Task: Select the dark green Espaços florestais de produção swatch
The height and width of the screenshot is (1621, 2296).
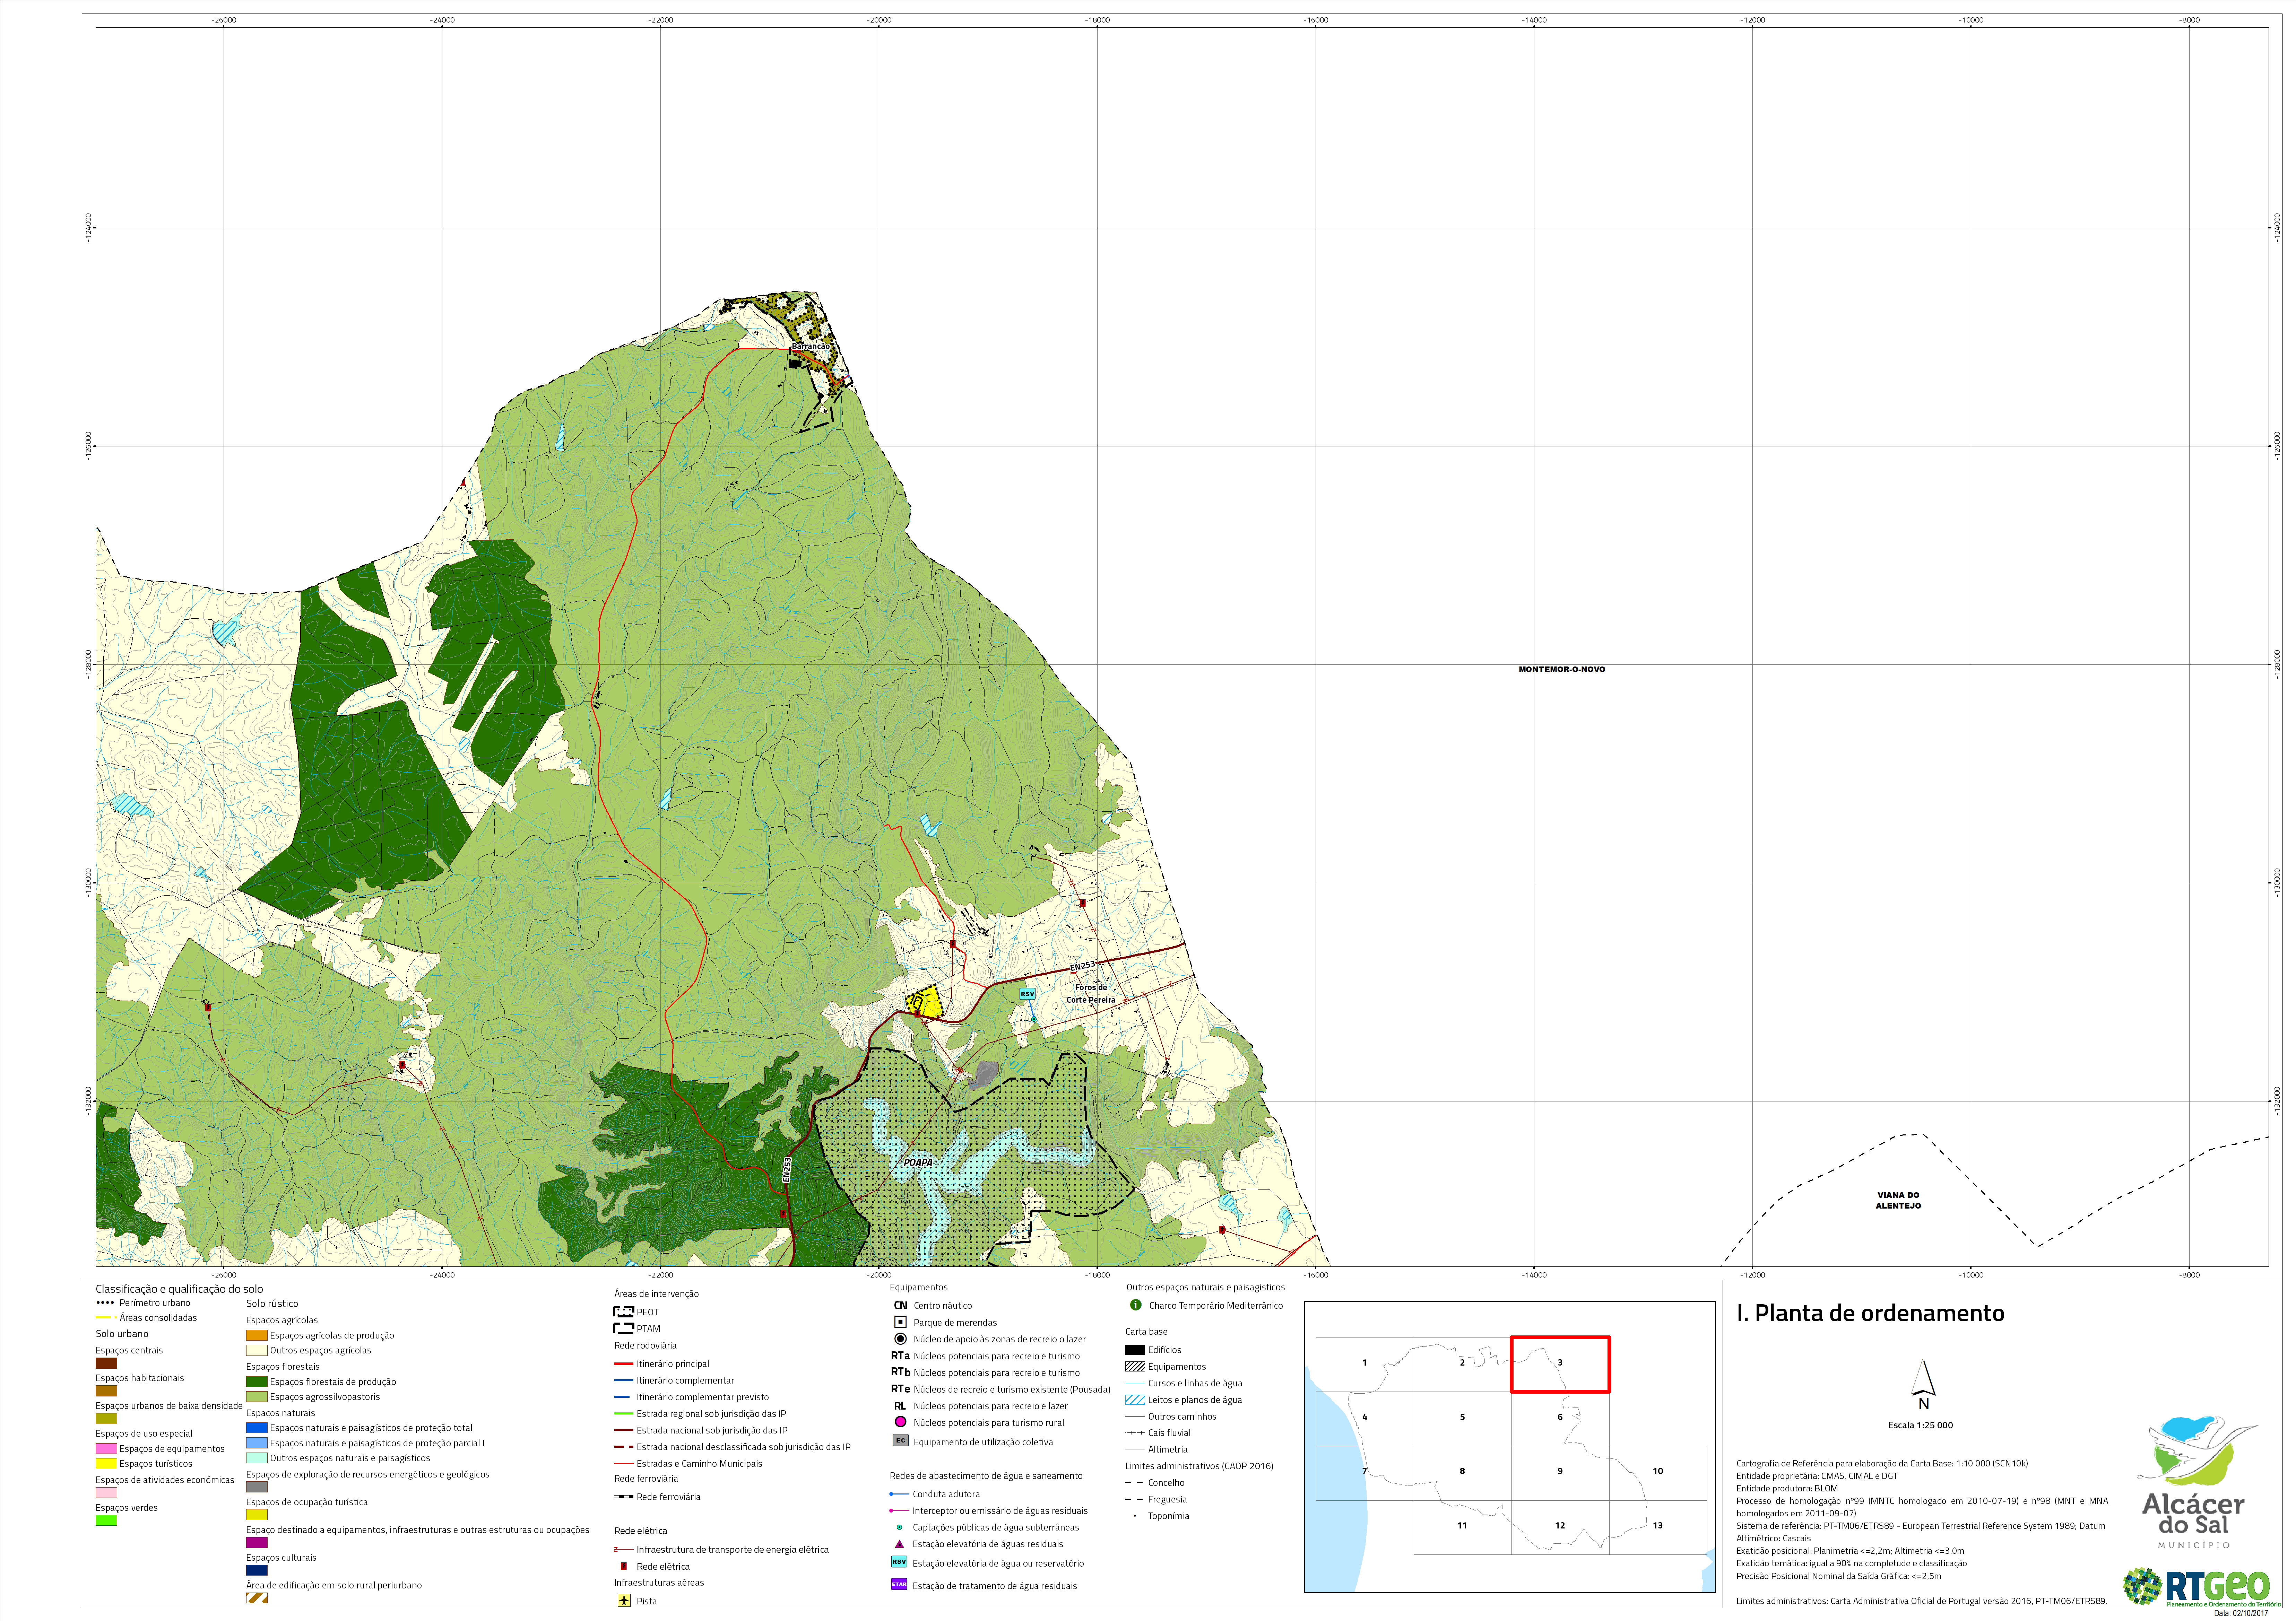Action: [x=257, y=1381]
